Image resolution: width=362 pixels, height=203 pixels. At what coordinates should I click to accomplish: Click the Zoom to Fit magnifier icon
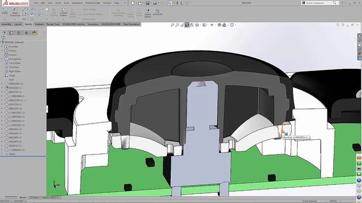172,25
